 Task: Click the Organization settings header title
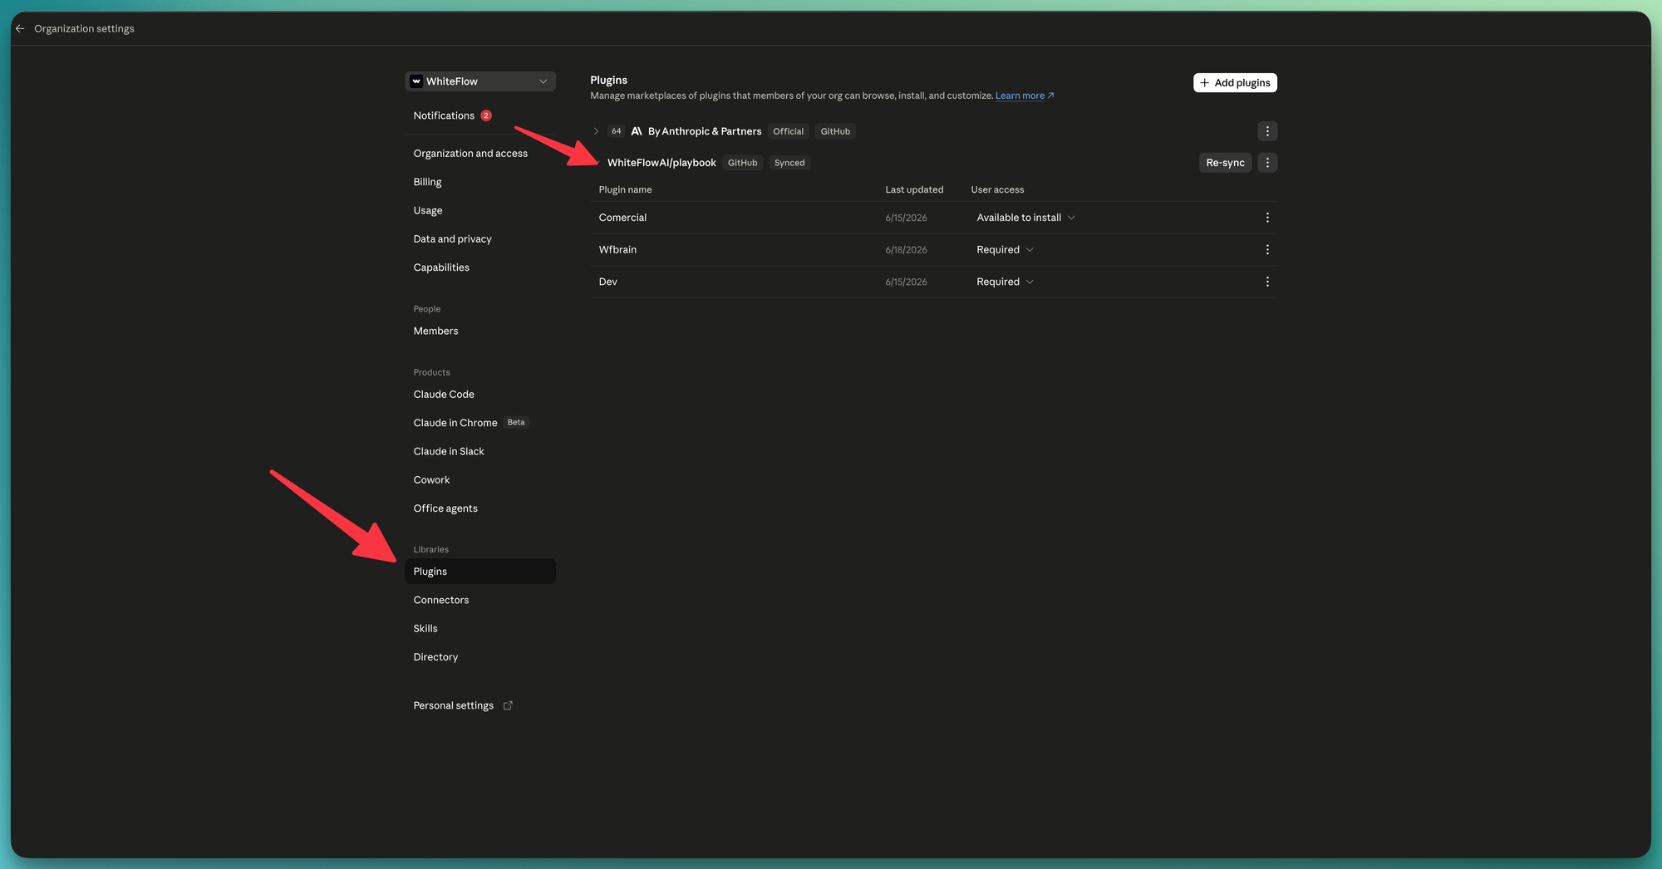tap(84, 28)
